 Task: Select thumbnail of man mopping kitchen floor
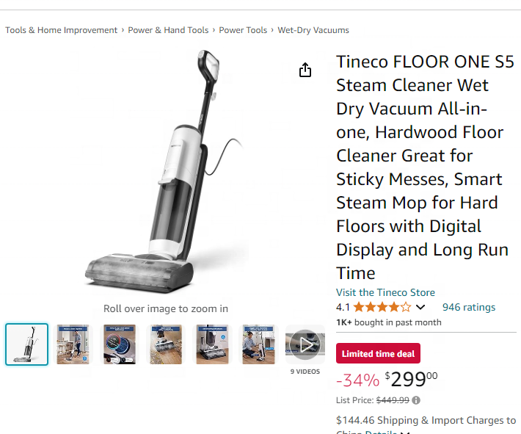tap(73, 344)
